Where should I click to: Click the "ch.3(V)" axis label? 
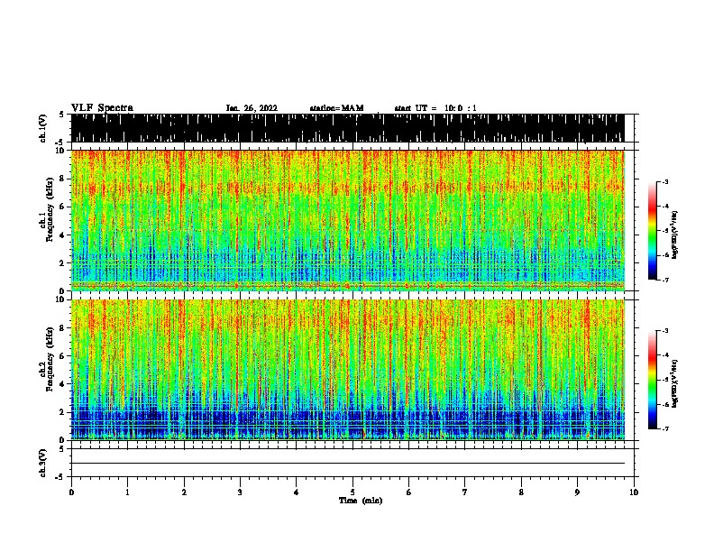[x=42, y=463]
